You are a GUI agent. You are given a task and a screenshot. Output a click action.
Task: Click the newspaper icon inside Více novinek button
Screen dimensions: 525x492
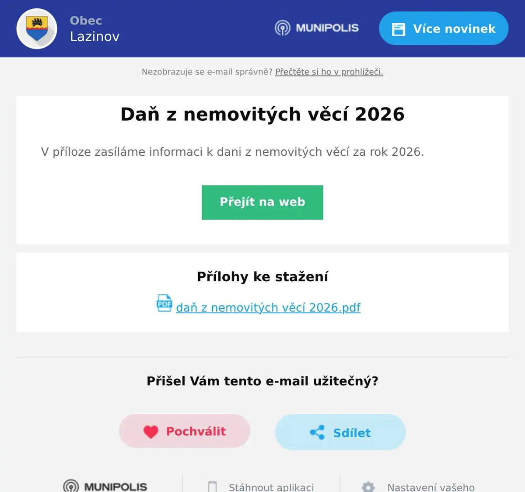(399, 28)
